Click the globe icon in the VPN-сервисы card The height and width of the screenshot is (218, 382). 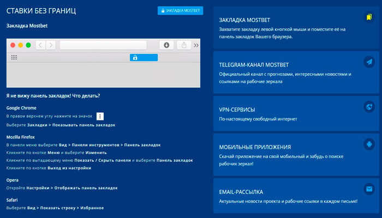369,107
